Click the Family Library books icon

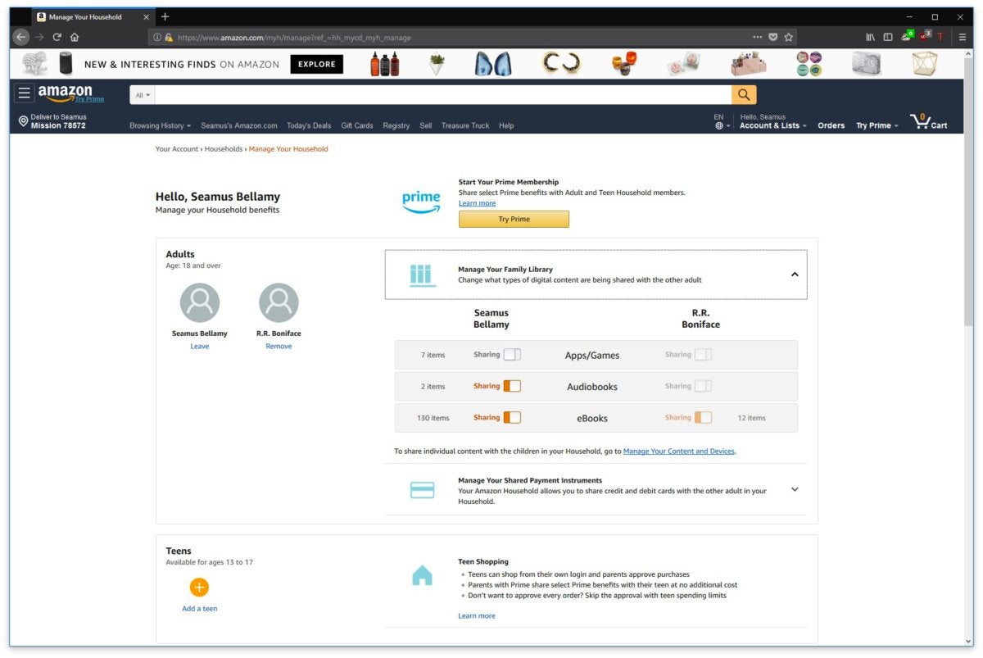[x=421, y=275]
